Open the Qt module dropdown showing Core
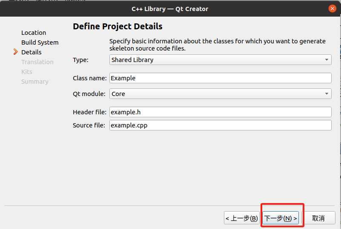Viewport: 341px width, 229px height. pyautogui.click(x=220, y=94)
